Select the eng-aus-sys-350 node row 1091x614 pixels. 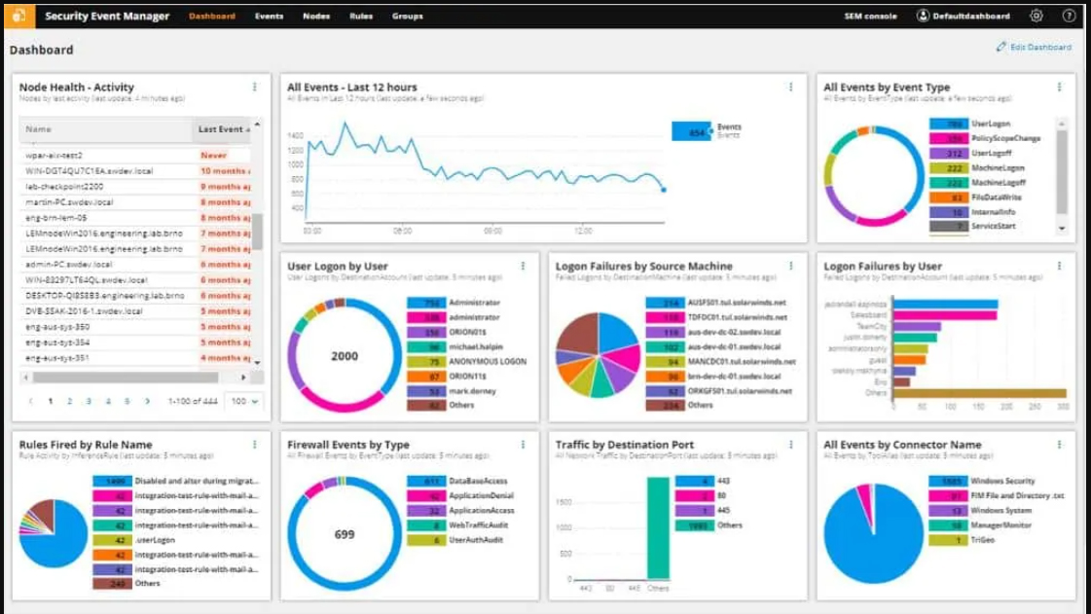(135, 327)
